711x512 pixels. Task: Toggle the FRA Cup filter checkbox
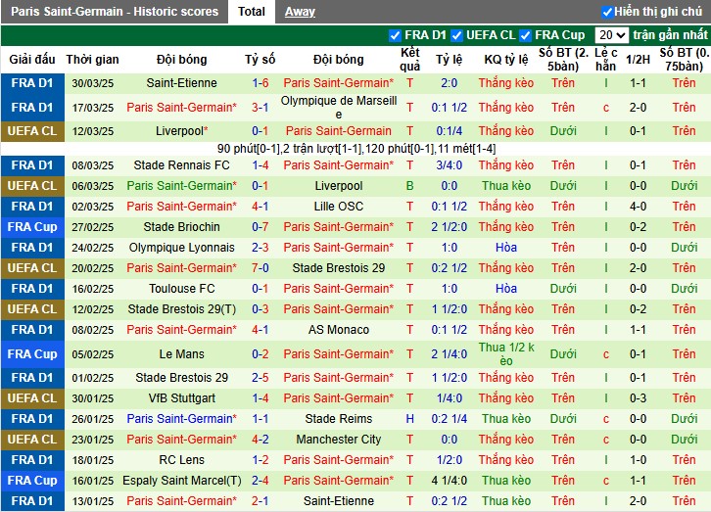(525, 35)
